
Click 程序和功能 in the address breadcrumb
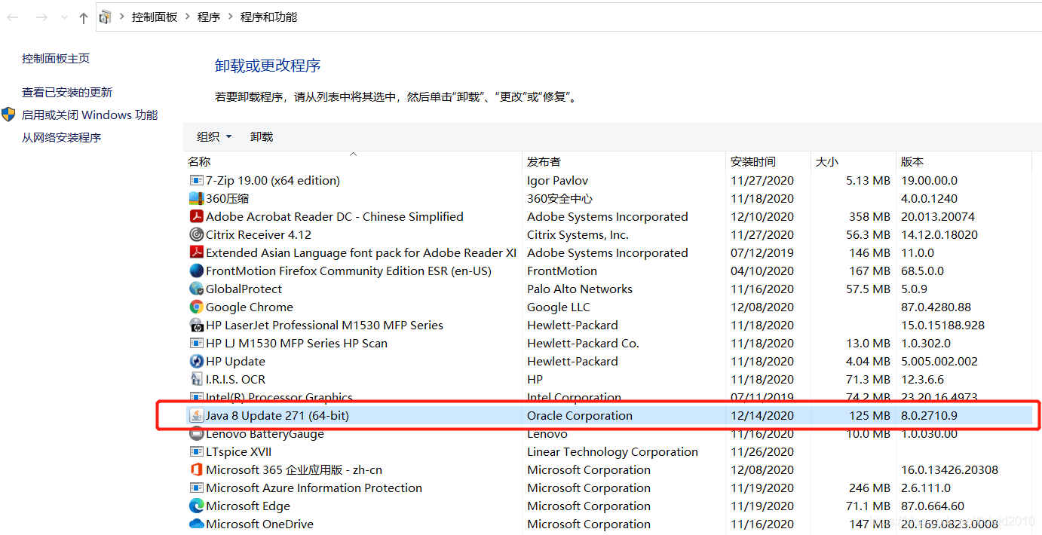[x=268, y=17]
